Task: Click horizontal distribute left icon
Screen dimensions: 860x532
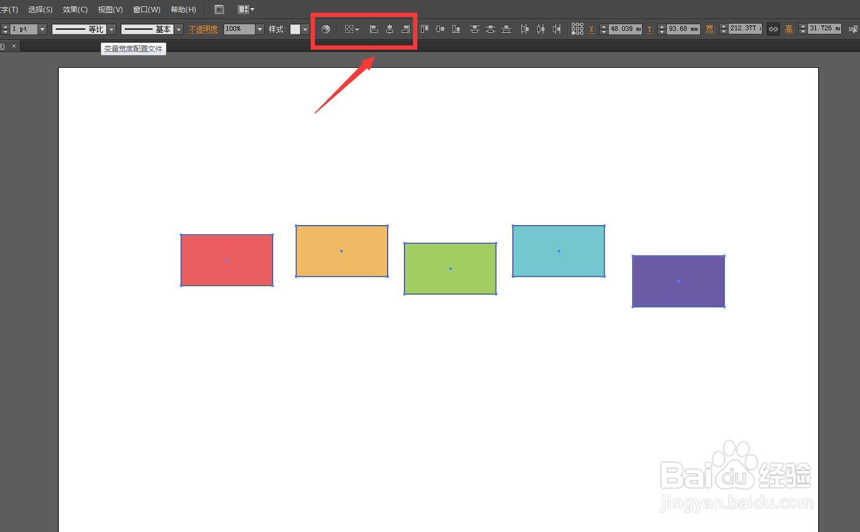Action: pyautogui.click(x=525, y=29)
